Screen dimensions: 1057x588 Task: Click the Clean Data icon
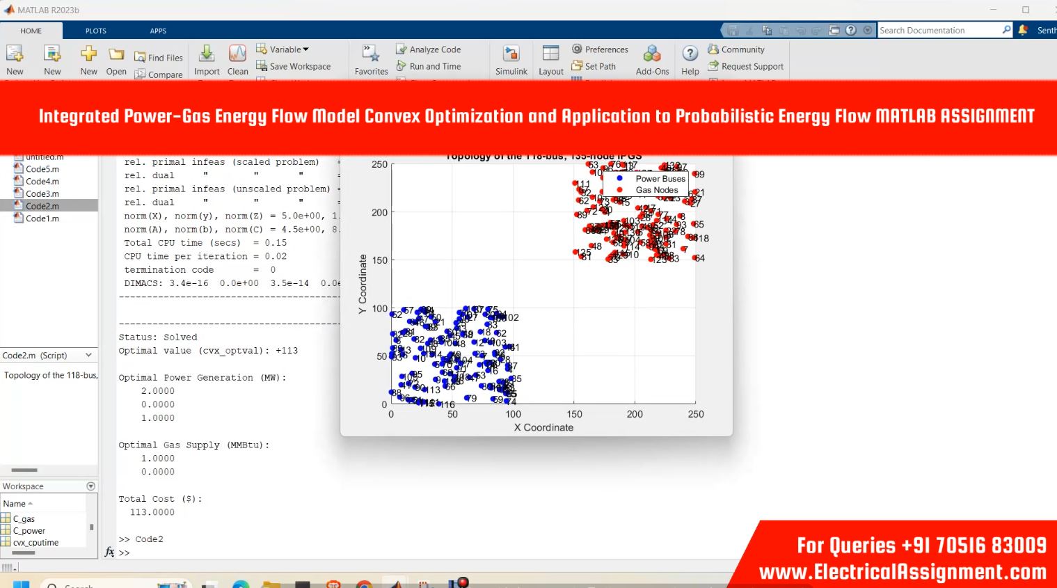[x=237, y=55]
